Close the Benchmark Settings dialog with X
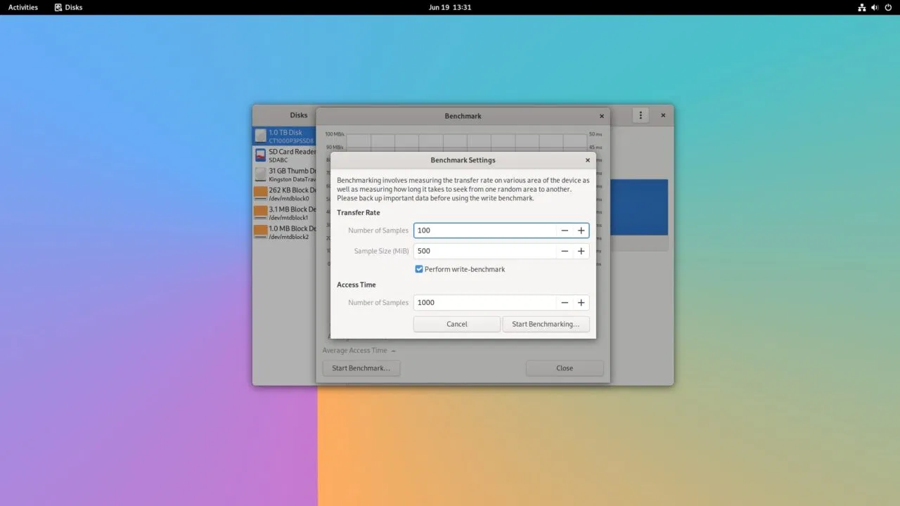The height and width of the screenshot is (506, 900). coord(588,160)
